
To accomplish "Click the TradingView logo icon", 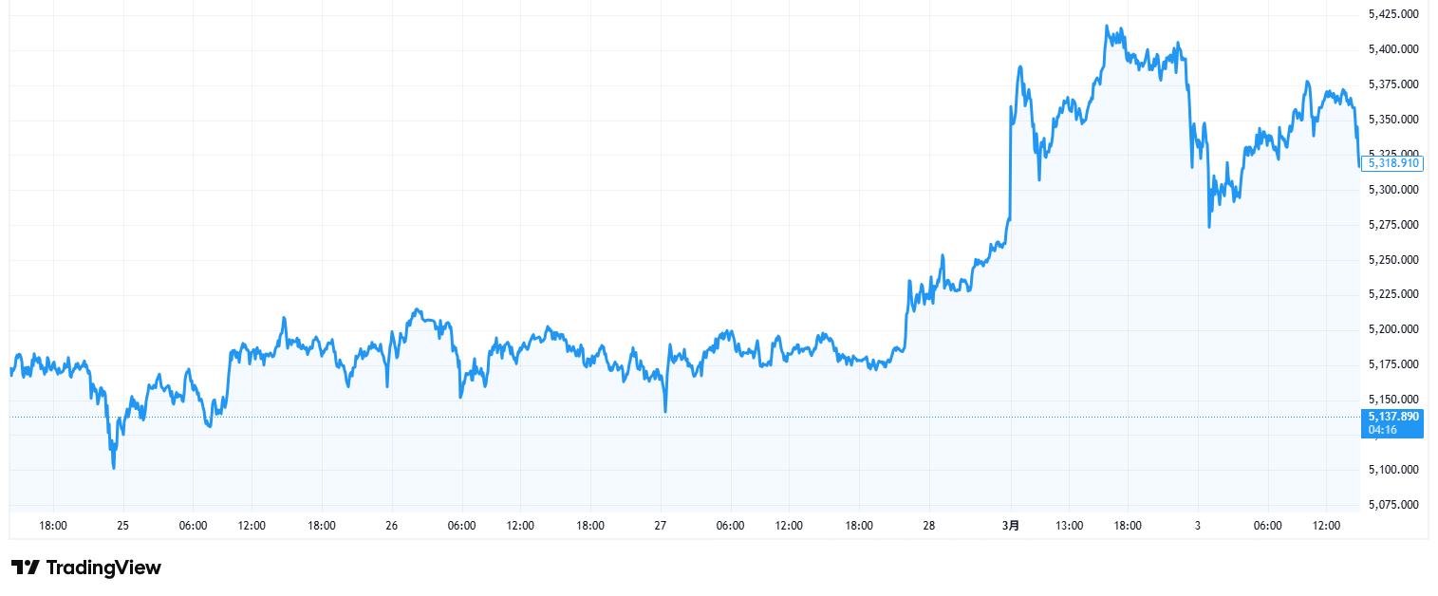I will [25, 568].
